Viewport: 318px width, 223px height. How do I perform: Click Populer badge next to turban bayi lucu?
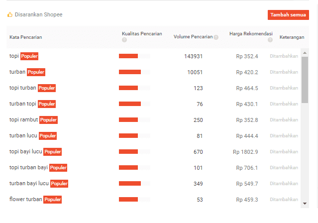(59, 184)
